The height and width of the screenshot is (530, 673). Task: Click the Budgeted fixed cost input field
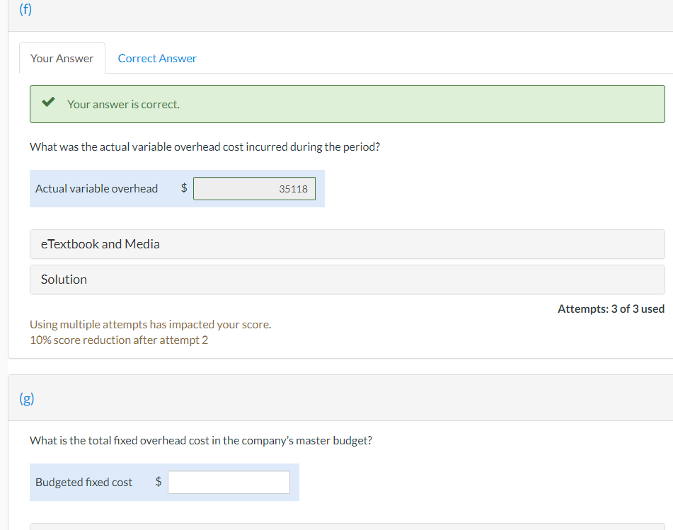point(229,482)
